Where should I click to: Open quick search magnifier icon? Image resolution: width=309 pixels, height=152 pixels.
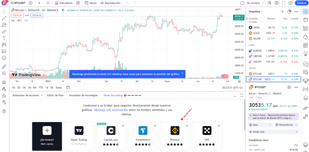pyautogui.click(x=270, y=3)
